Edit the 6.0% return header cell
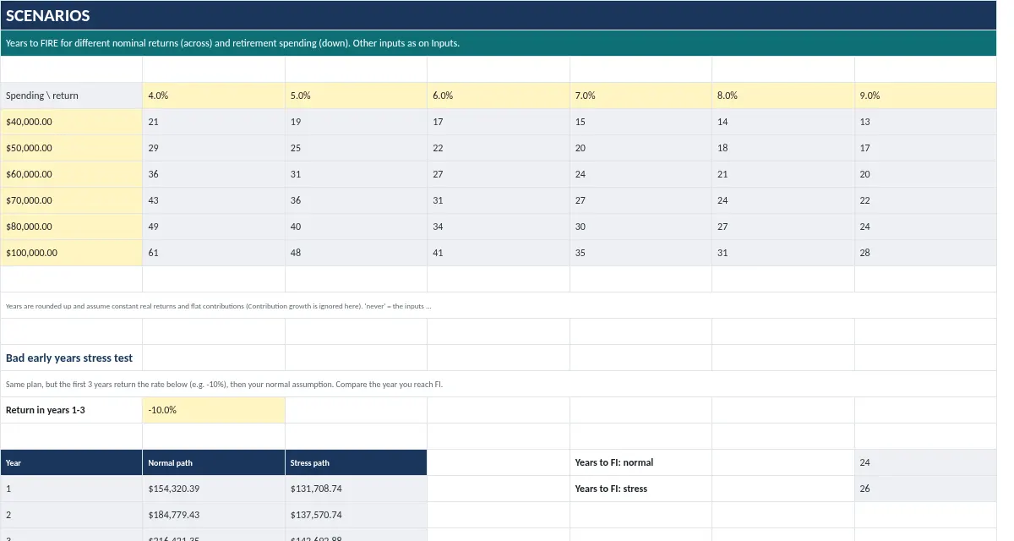 point(499,96)
